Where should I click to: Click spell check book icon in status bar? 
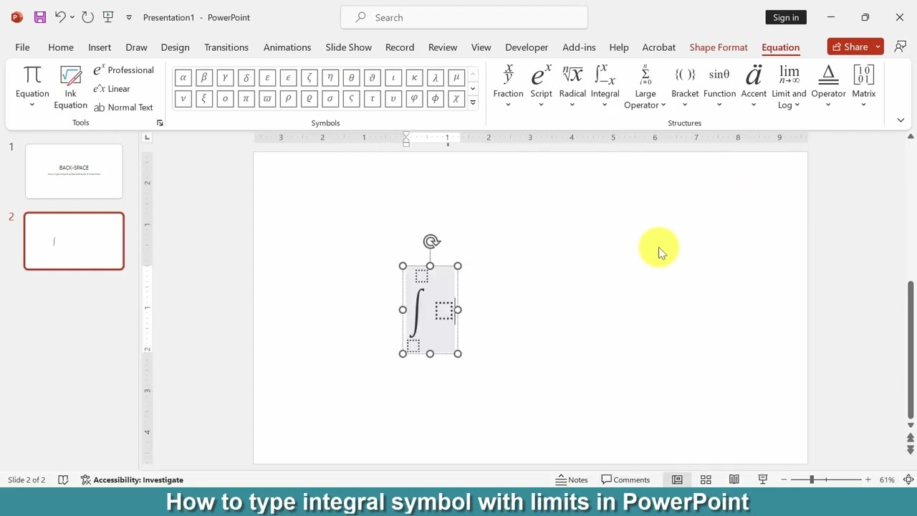[63, 479]
